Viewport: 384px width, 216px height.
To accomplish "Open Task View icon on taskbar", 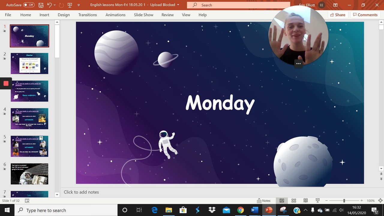I will click(139, 210).
